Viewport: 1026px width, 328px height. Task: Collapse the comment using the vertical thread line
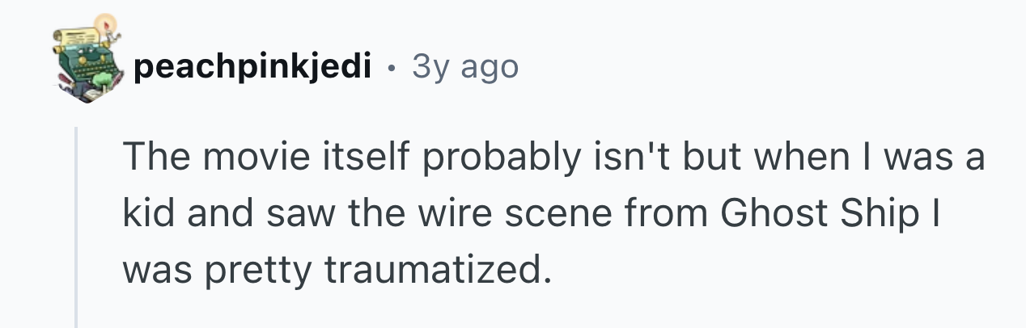tap(77, 226)
